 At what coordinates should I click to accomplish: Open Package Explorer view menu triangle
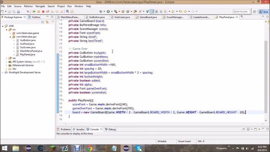click(x=53, y=22)
